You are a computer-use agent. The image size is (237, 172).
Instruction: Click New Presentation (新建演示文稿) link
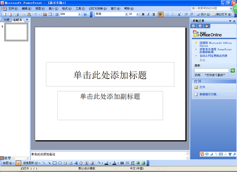(209, 94)
